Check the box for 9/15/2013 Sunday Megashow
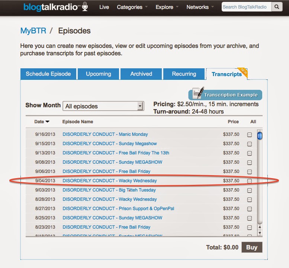 (249, 144)
